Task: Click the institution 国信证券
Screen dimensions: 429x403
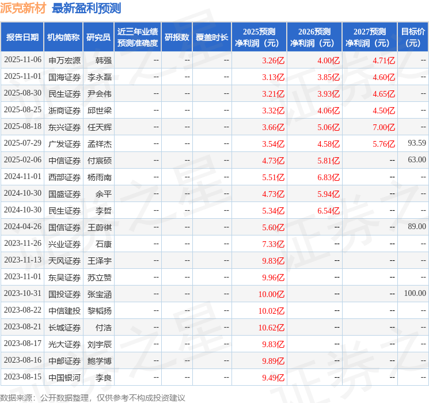Action: click(x=64, y=227)
